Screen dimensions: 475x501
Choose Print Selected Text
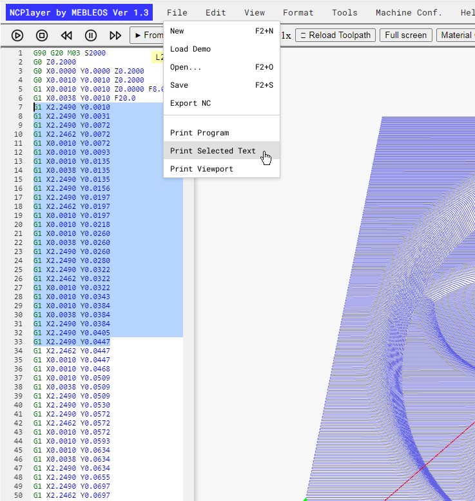point(222,150)
